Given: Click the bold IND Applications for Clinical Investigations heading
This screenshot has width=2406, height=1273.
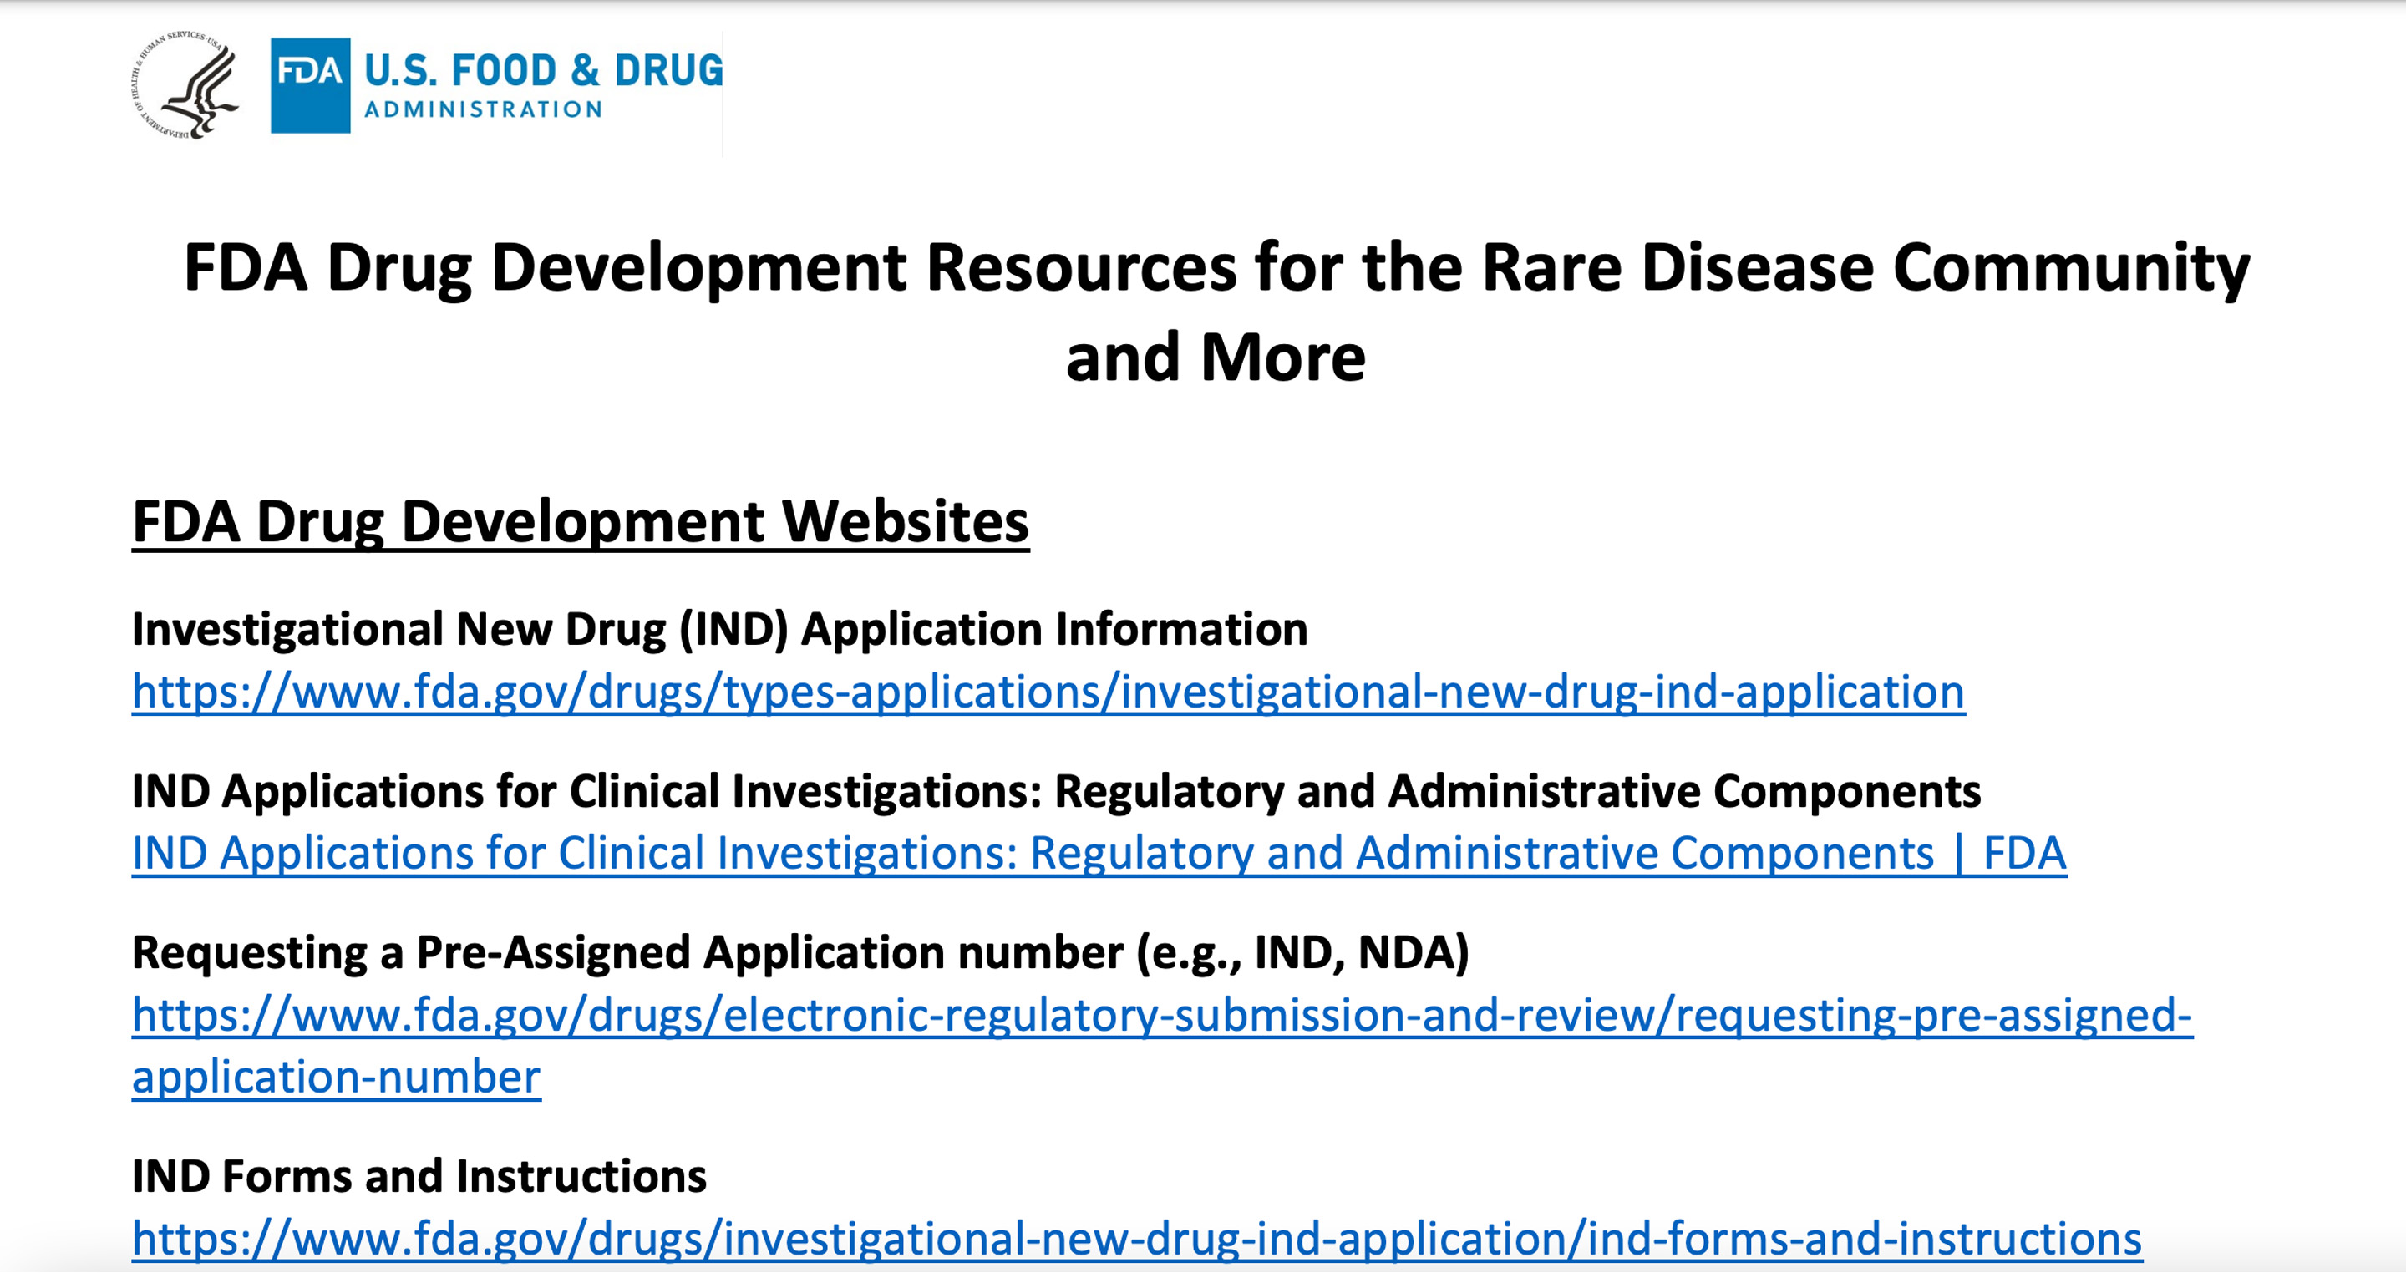Looking at the screenshot, I should (1056, 791).
